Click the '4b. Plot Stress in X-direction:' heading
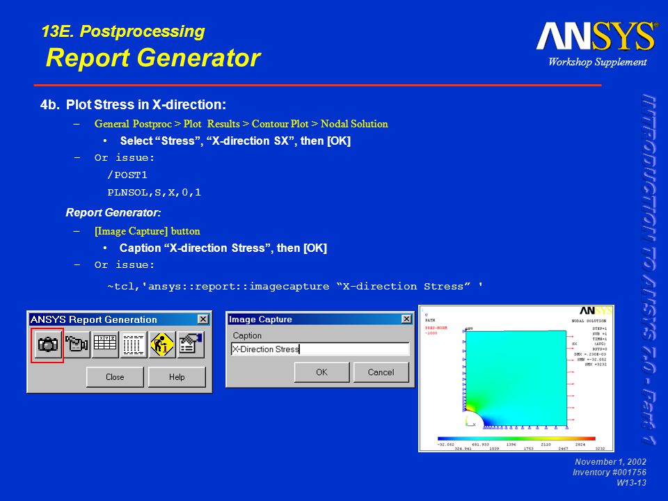This screenshot has width=668, height=501. [x=133, y=105]
